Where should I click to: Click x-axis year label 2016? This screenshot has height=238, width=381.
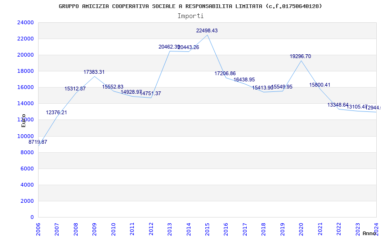(226, 229)
